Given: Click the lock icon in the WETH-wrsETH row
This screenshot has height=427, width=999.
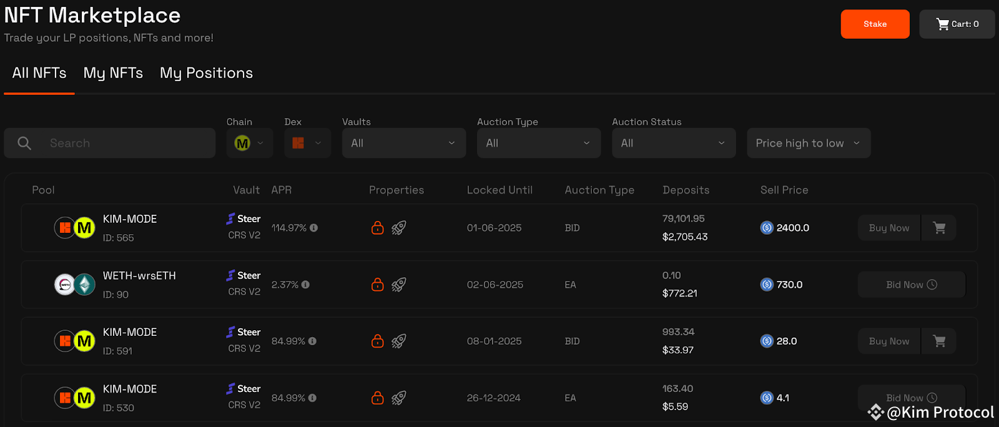Looking at the screenshot, I should pos(377,285).
